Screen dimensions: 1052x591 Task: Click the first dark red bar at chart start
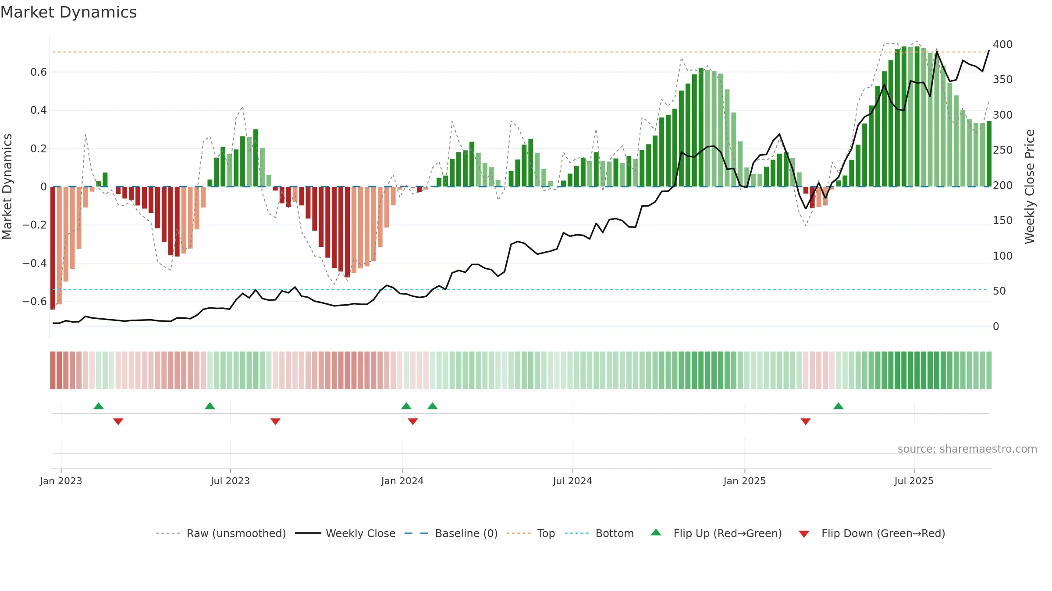[x=53, y=248]
